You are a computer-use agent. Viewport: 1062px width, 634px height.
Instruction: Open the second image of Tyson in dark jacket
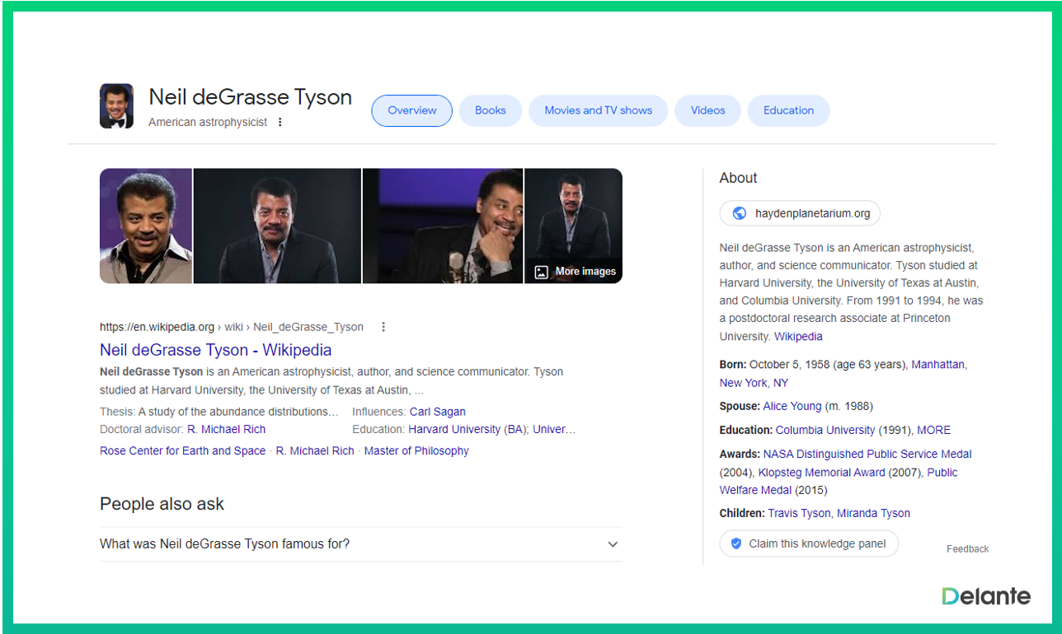coord(277,226)
